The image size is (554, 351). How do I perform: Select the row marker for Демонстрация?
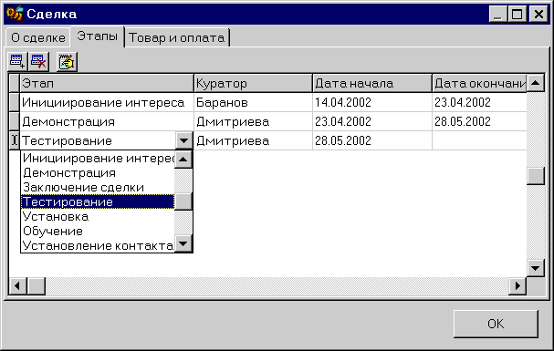coord(14,121)
